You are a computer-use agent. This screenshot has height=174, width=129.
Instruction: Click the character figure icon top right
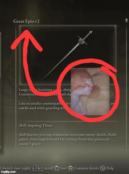click(x=126, y=21)
